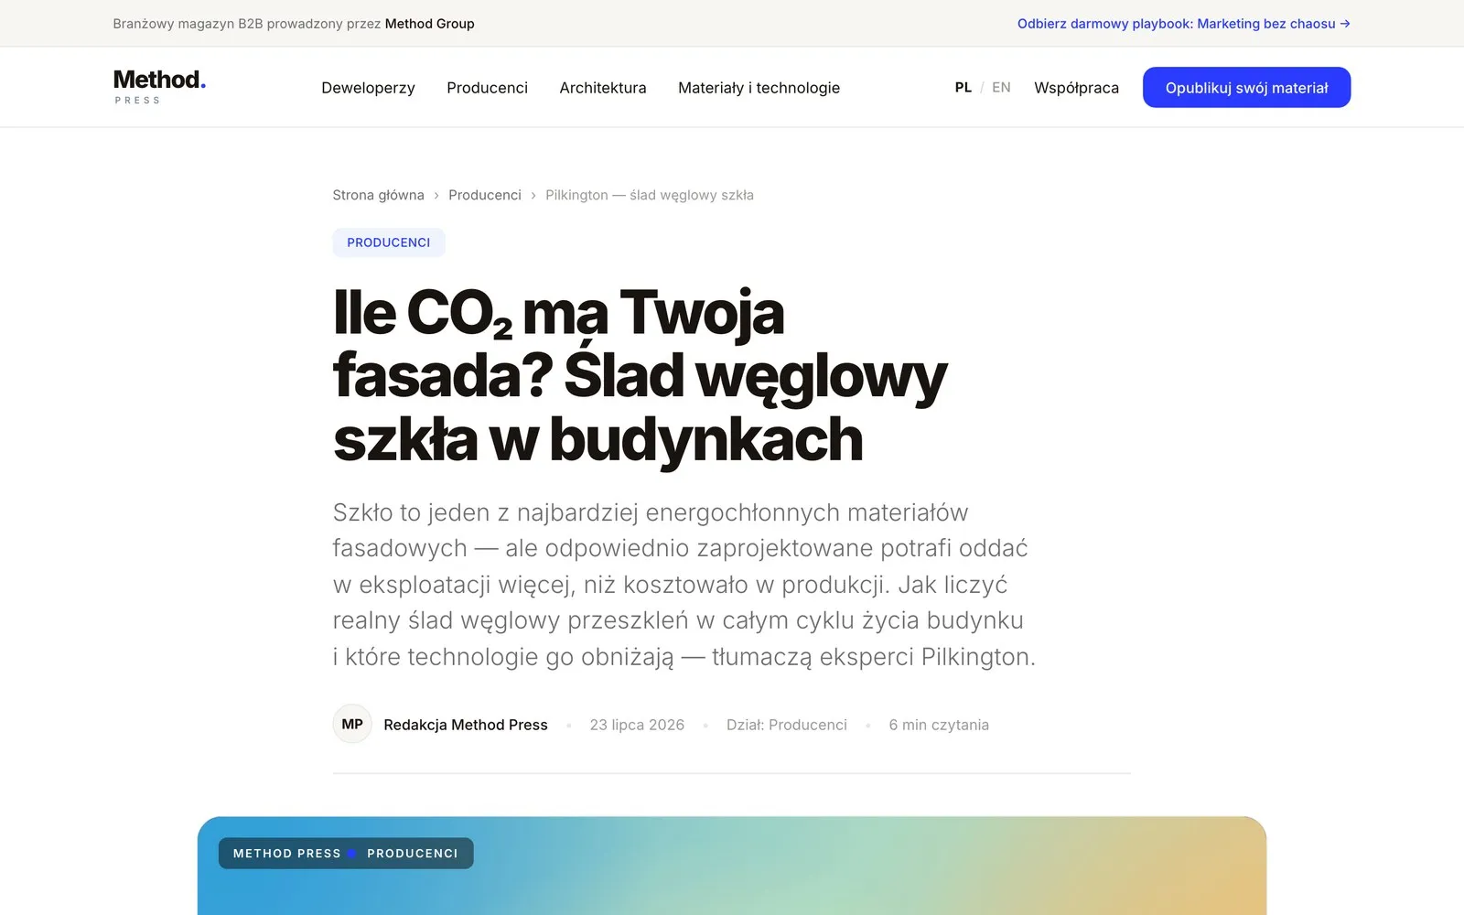Open the Architektura navigation item
Viewport: 1464px width, 915px height.
coord(603,88)
